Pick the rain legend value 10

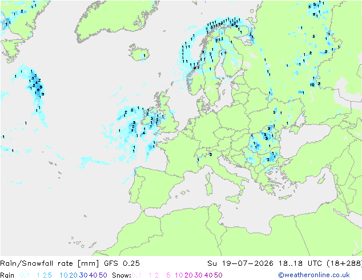point(64,275)
